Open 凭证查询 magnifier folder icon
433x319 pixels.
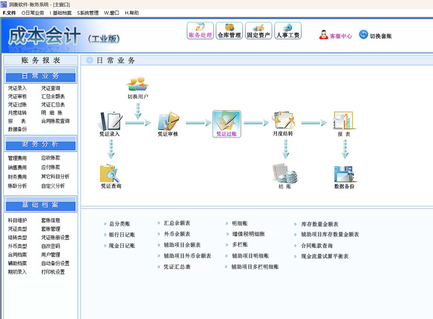click(110, 173)
